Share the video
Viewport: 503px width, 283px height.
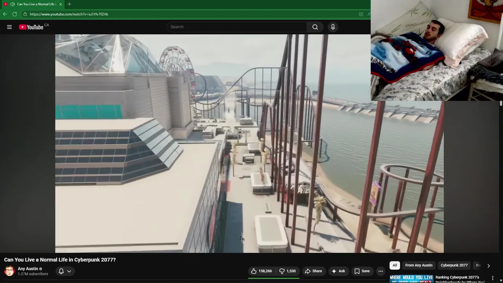pyautogui.click(x=313, y=271)
